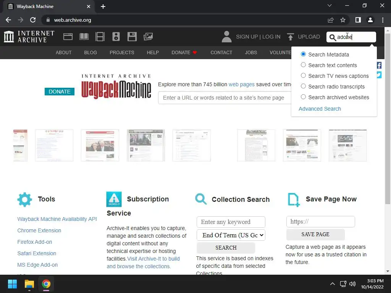Open the Twitter share icon
391x293 pixels.
pyautogui.click(x=379, y=75)
